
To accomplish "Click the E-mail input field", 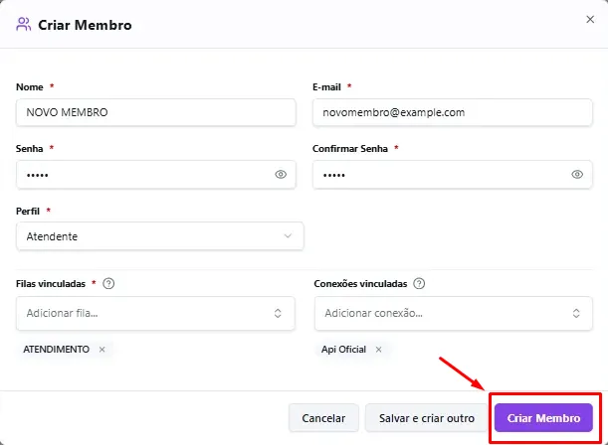I will click(x=453, y=112).
